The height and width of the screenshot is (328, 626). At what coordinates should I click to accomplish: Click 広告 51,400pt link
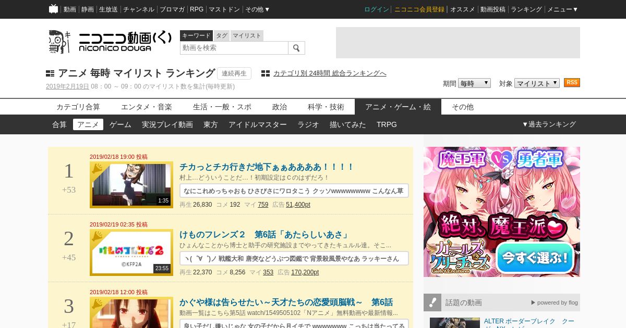[x=298, y=205]
